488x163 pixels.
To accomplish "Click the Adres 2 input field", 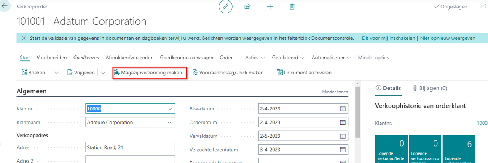I will click(130, 160).
